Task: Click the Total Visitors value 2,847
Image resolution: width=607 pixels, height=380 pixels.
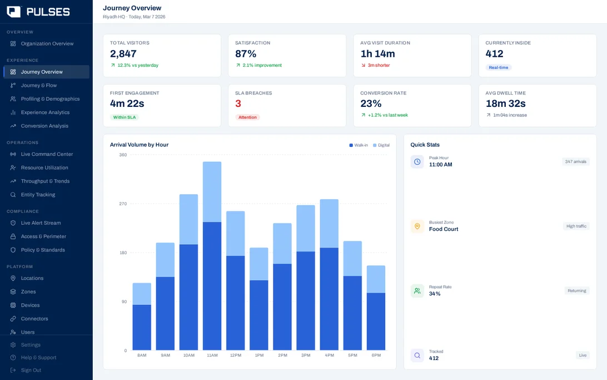Action: pyautogui.click(x=123, y=54)
